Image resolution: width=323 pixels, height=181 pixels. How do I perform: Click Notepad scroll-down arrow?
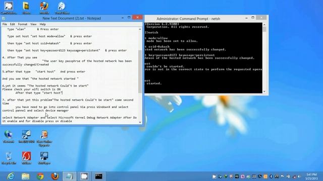click(x=140, y=122)
